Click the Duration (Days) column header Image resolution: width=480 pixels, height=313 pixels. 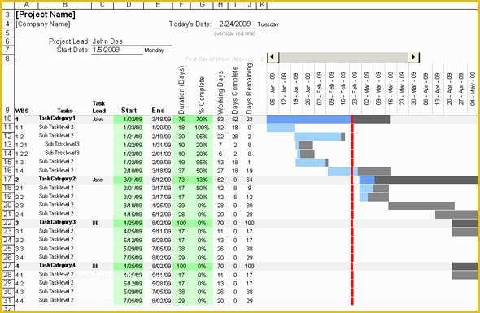[x=182, y=89]
